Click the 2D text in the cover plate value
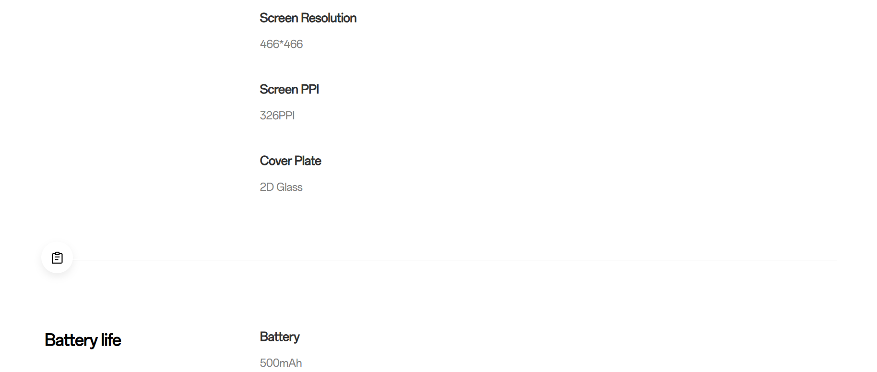The width and height of the screenshot is (877, 372). (267, 187)
